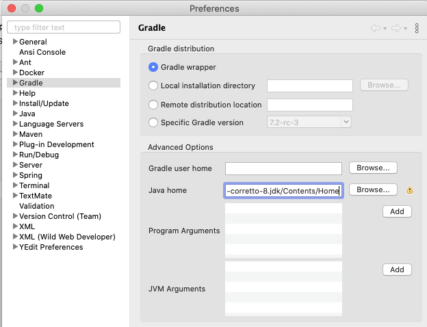Open the forward history dropdown arrow
The image size is (427, 327).
pos(406,29)
